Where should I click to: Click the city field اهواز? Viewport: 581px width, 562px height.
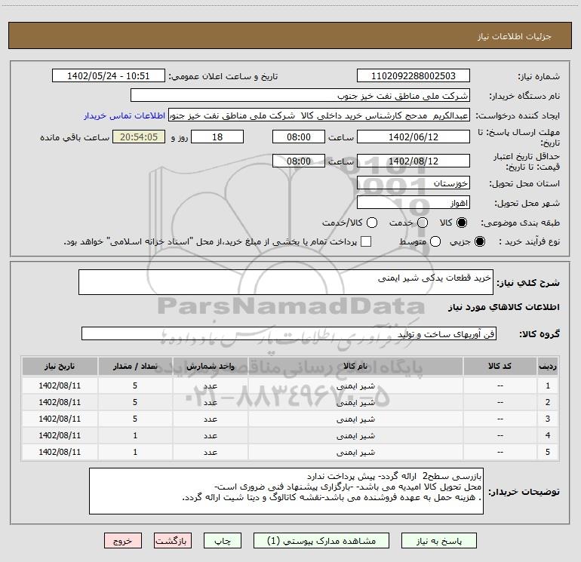413,203
